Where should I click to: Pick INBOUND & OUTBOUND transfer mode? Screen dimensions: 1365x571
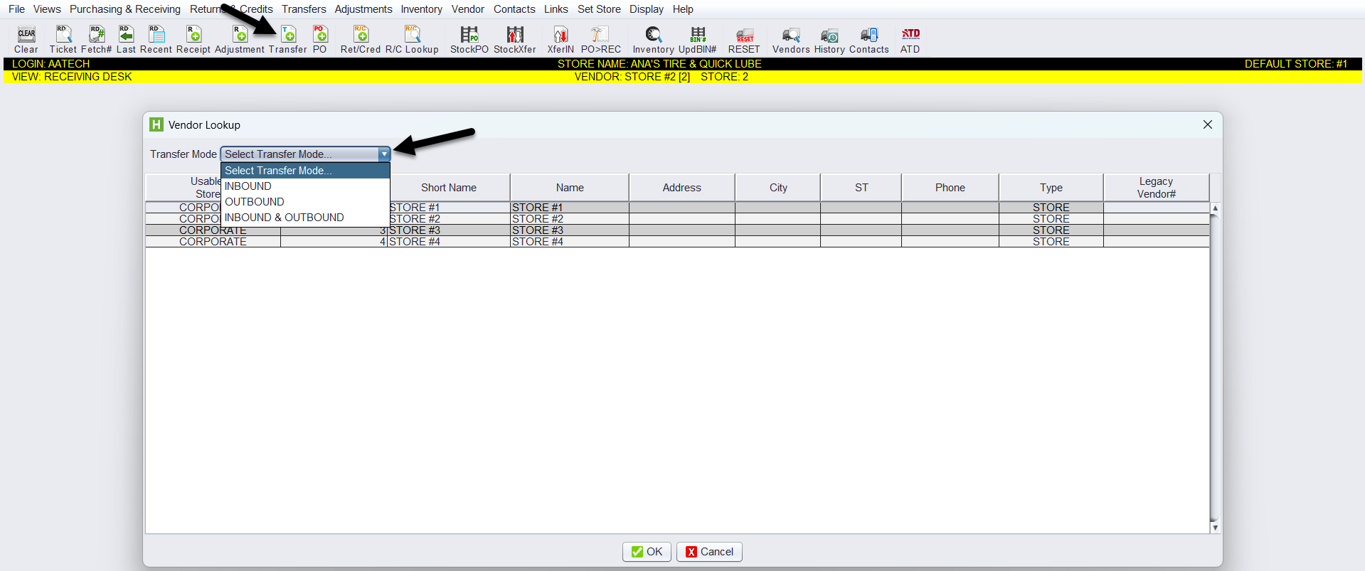coord(285,218)
